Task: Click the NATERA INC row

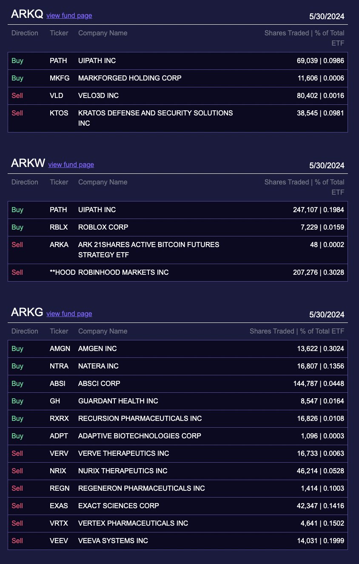Action: pyautogui.click(x=178, y=366)
